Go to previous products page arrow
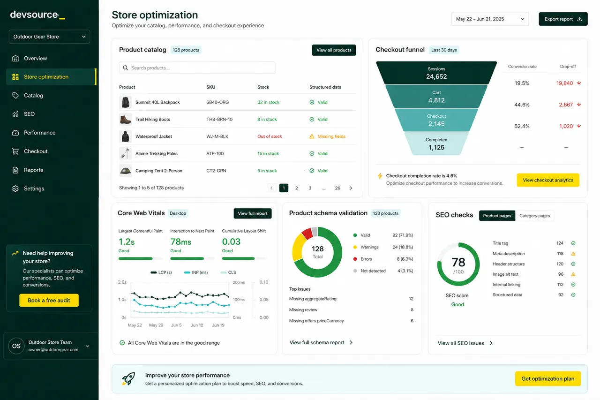 pyautogui.click(x=271, y=188)
